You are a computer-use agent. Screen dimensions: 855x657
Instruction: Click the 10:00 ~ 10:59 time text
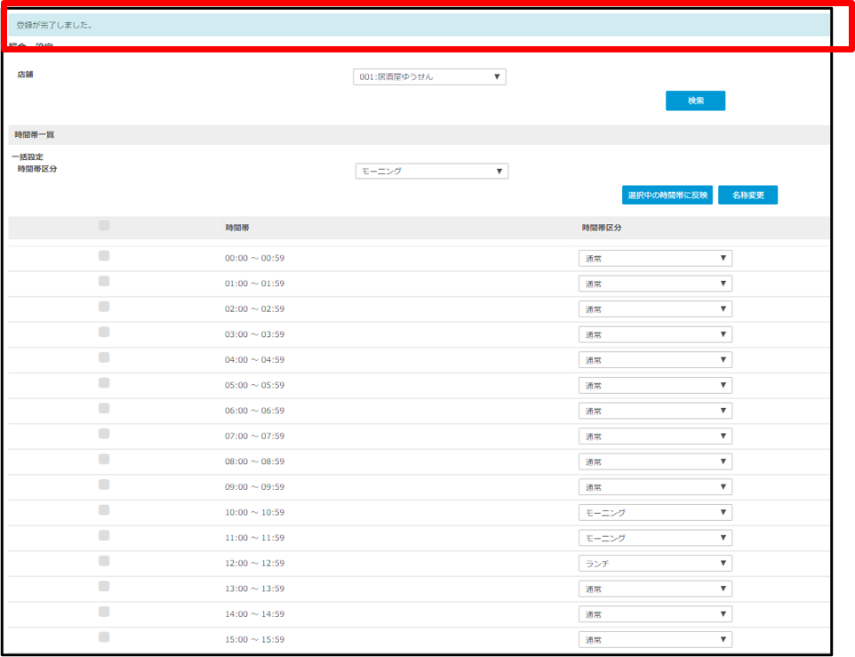coord(255,512)
